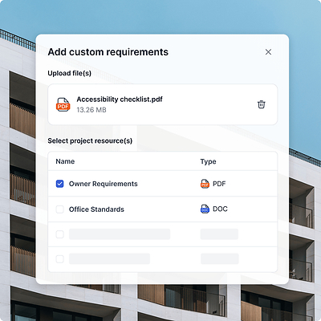Click the Add custom requirements heading
The image size is (321, 321).
pos(108,52)
